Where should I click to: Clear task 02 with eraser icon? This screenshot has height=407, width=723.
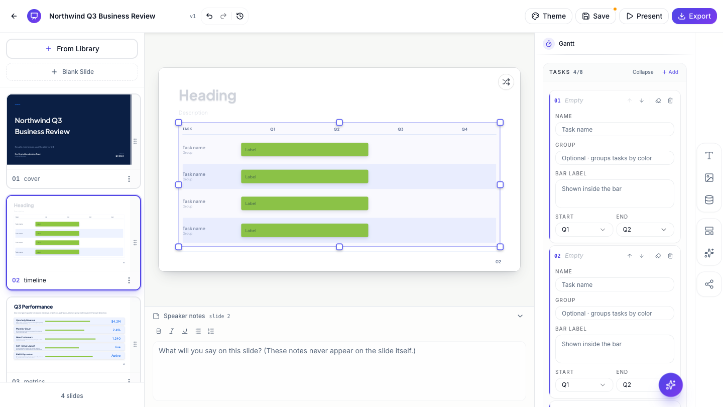[658, 256]
